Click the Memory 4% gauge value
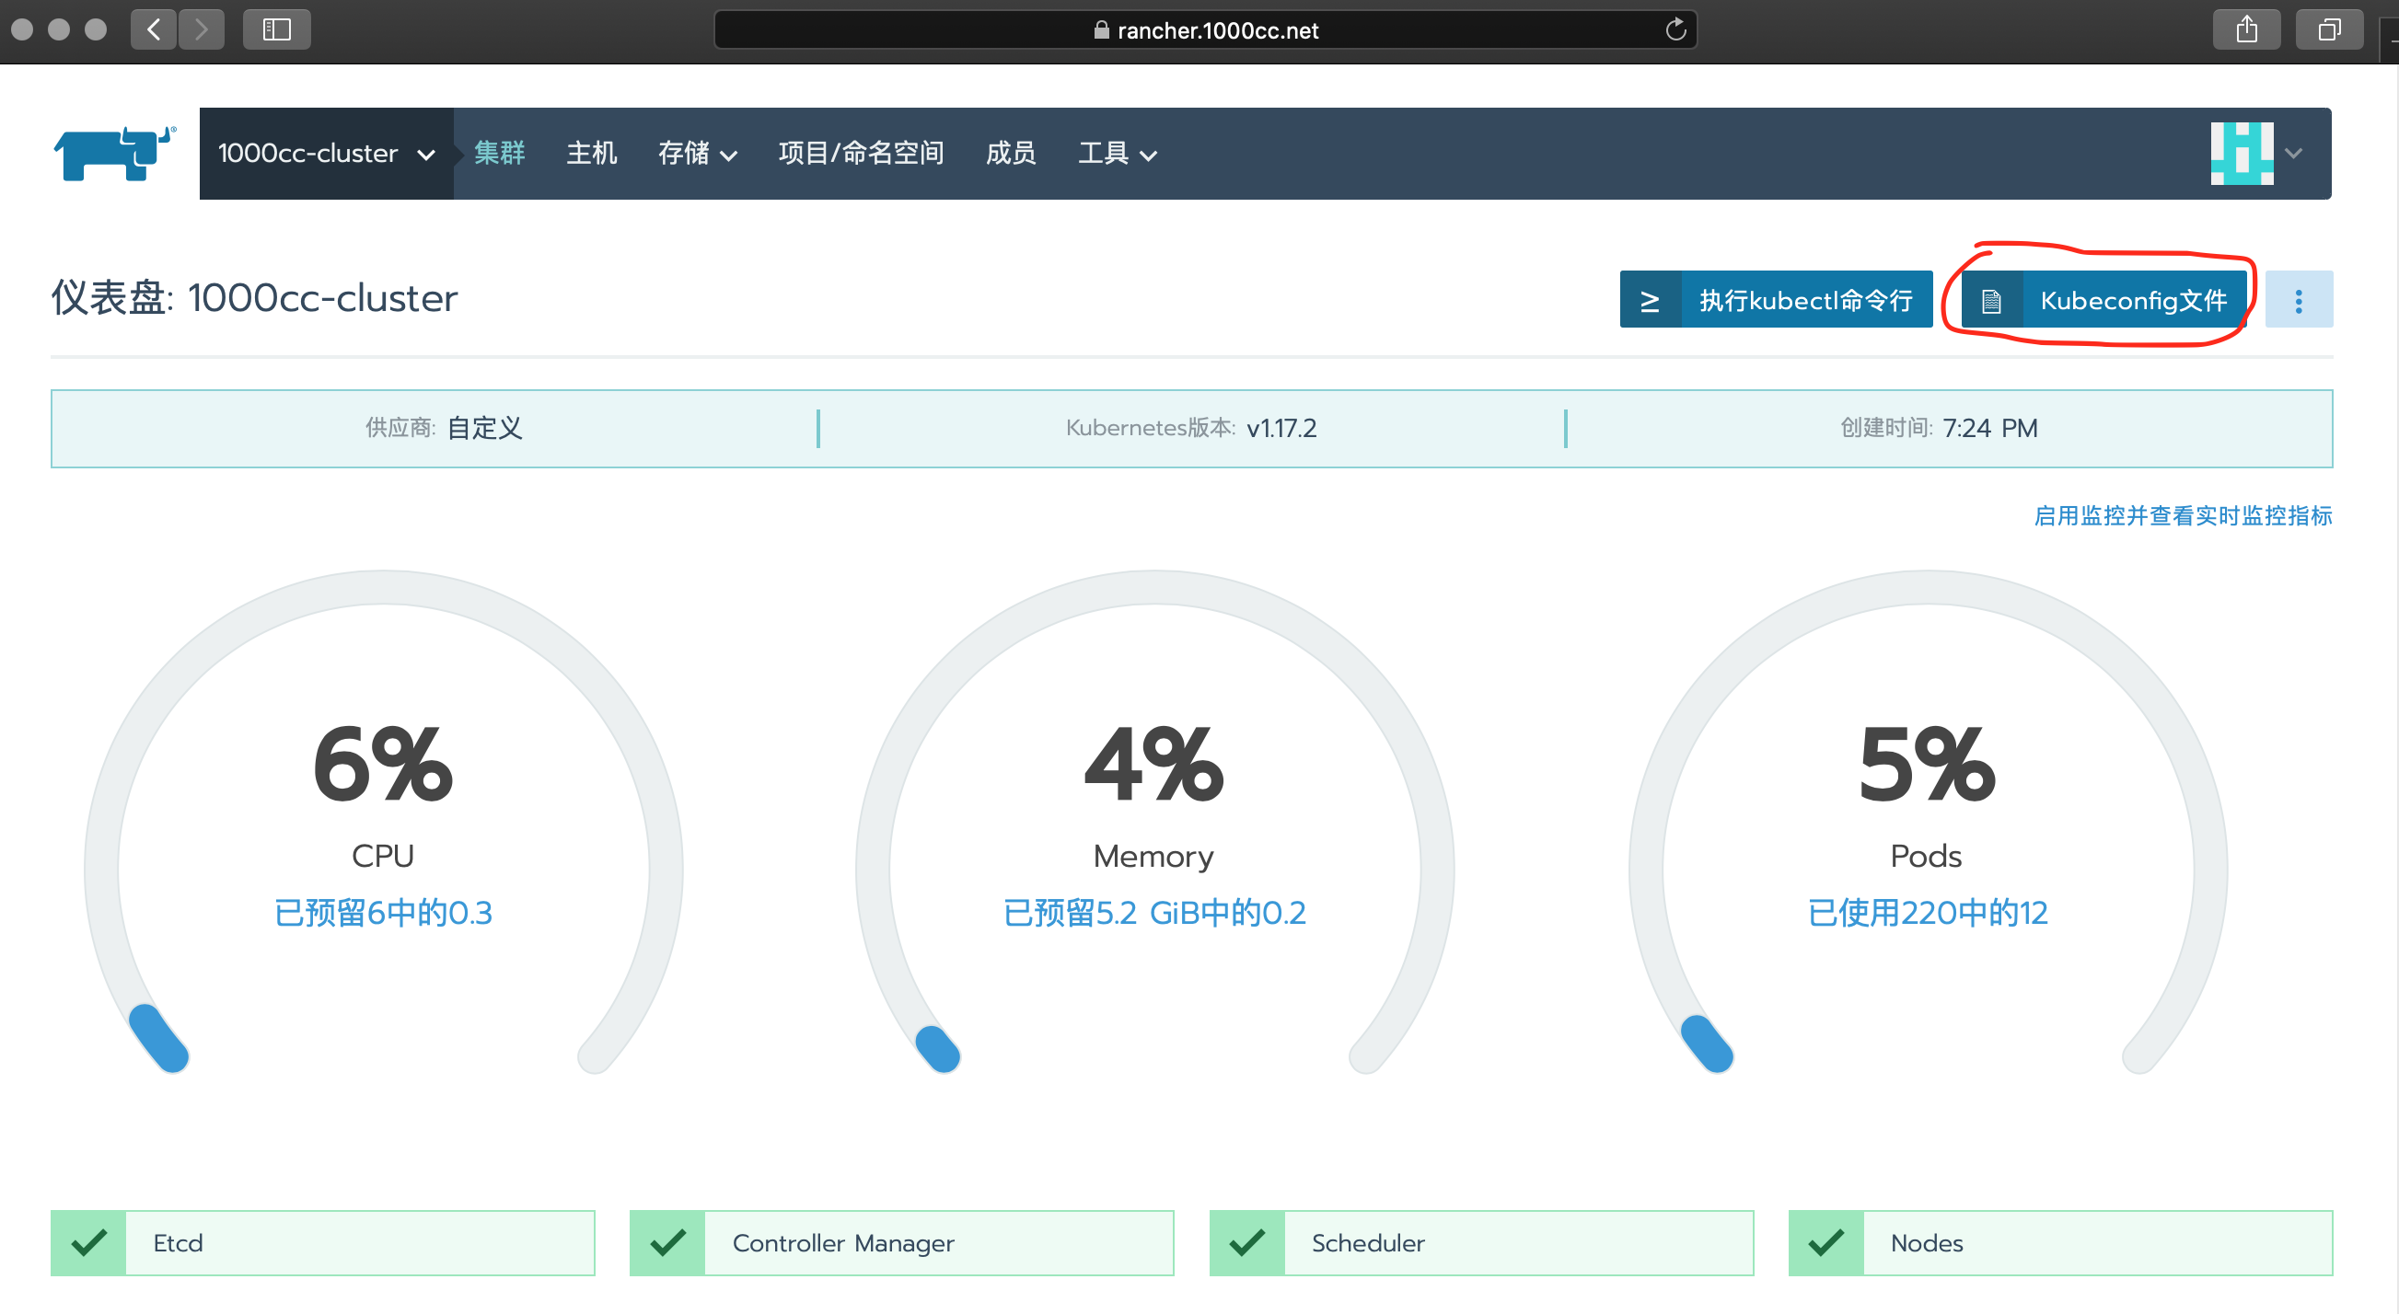2399x1314 pixels. [1154, 763]
